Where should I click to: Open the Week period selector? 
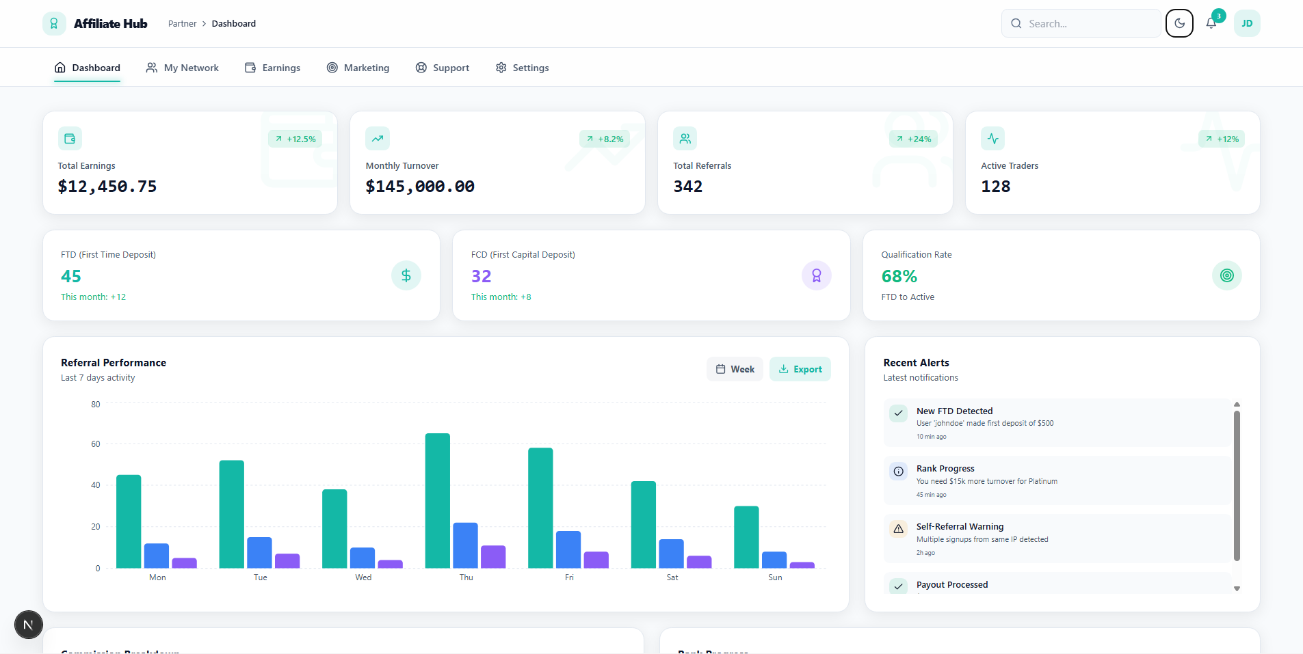click(x=735, y=369)
